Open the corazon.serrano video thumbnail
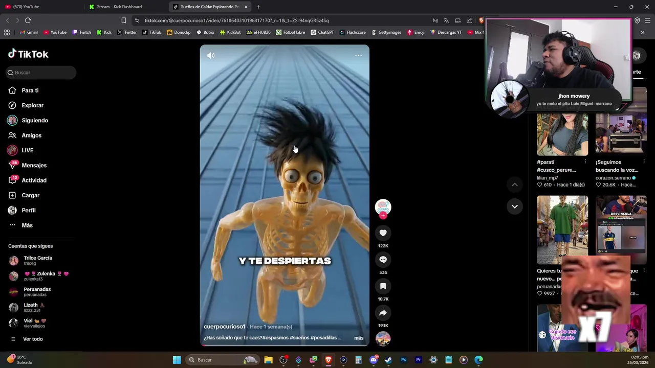Image resolution: width=655 pixels, height=368 pixels. click(x=621, y=134)
